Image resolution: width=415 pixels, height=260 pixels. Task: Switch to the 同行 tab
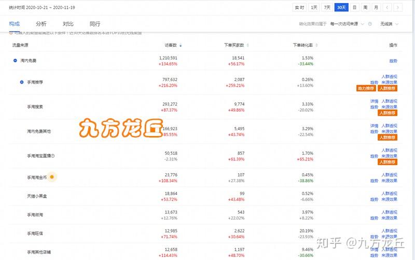pos(95,24)
